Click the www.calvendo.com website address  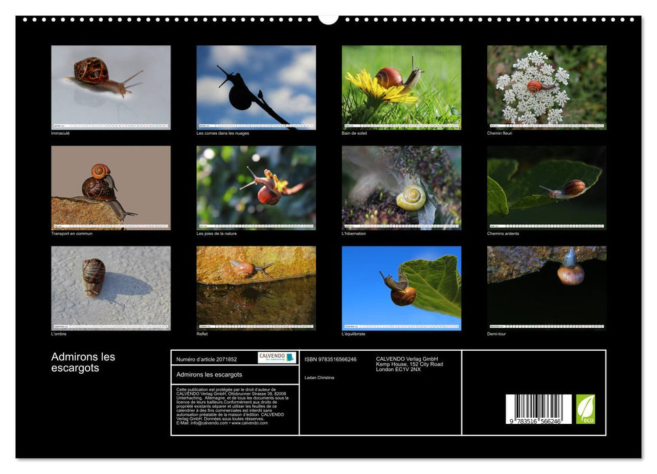tap(250, 423)
